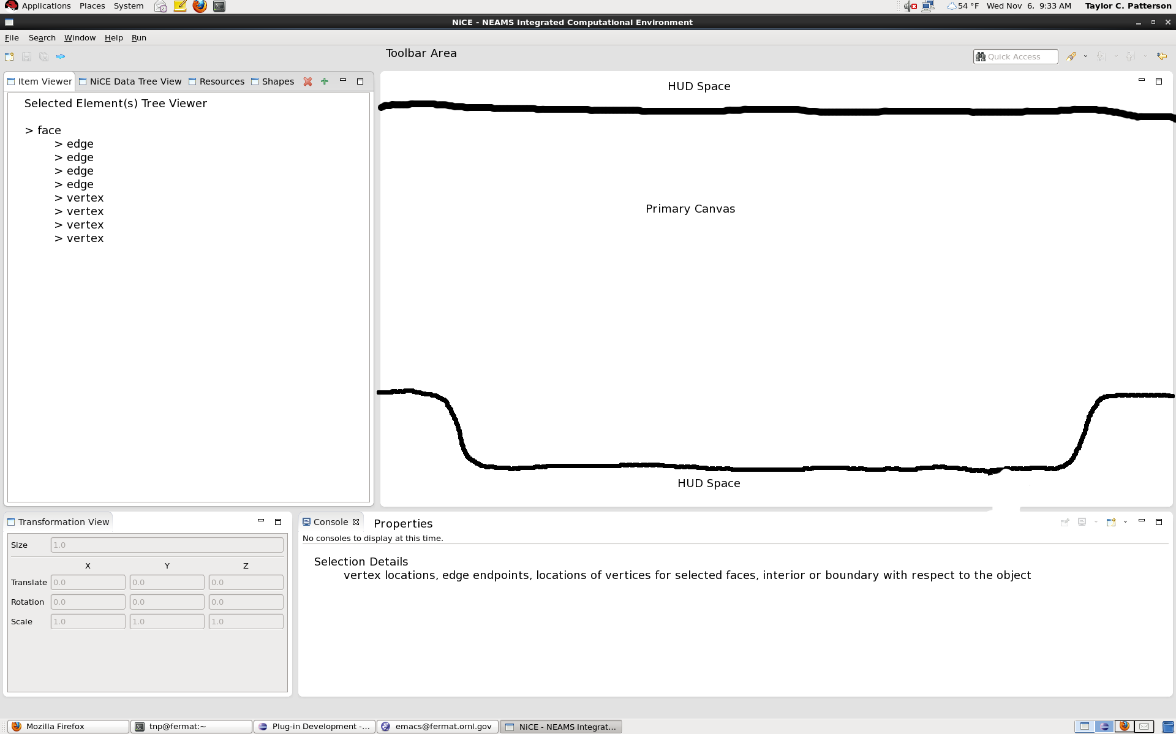
Task: Click the Restore Welcome page arrow icon
Action: [x=1162, y=56]
